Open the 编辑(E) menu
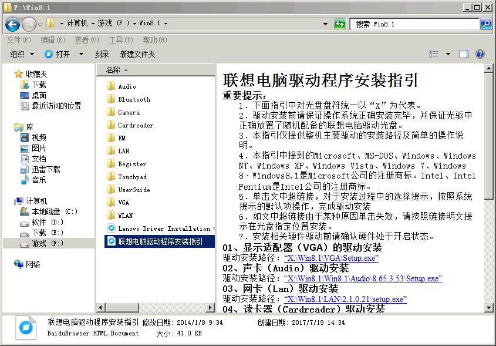This screenshot has height=346, width=496. 53,40
